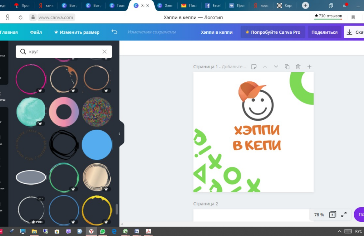This screenshot has height=236, width=364.
Task: Open Изменить размер resize option
Action: (x=77, y=32)
